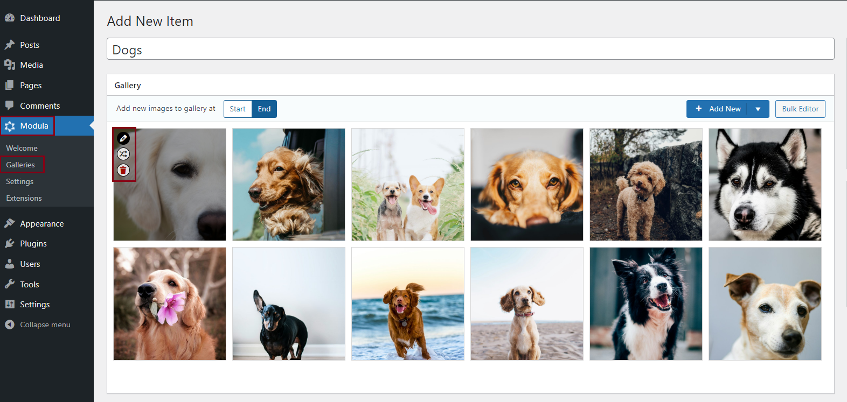
Task: Expand the Add New dropdown arrow
Action: click(758, 109)
